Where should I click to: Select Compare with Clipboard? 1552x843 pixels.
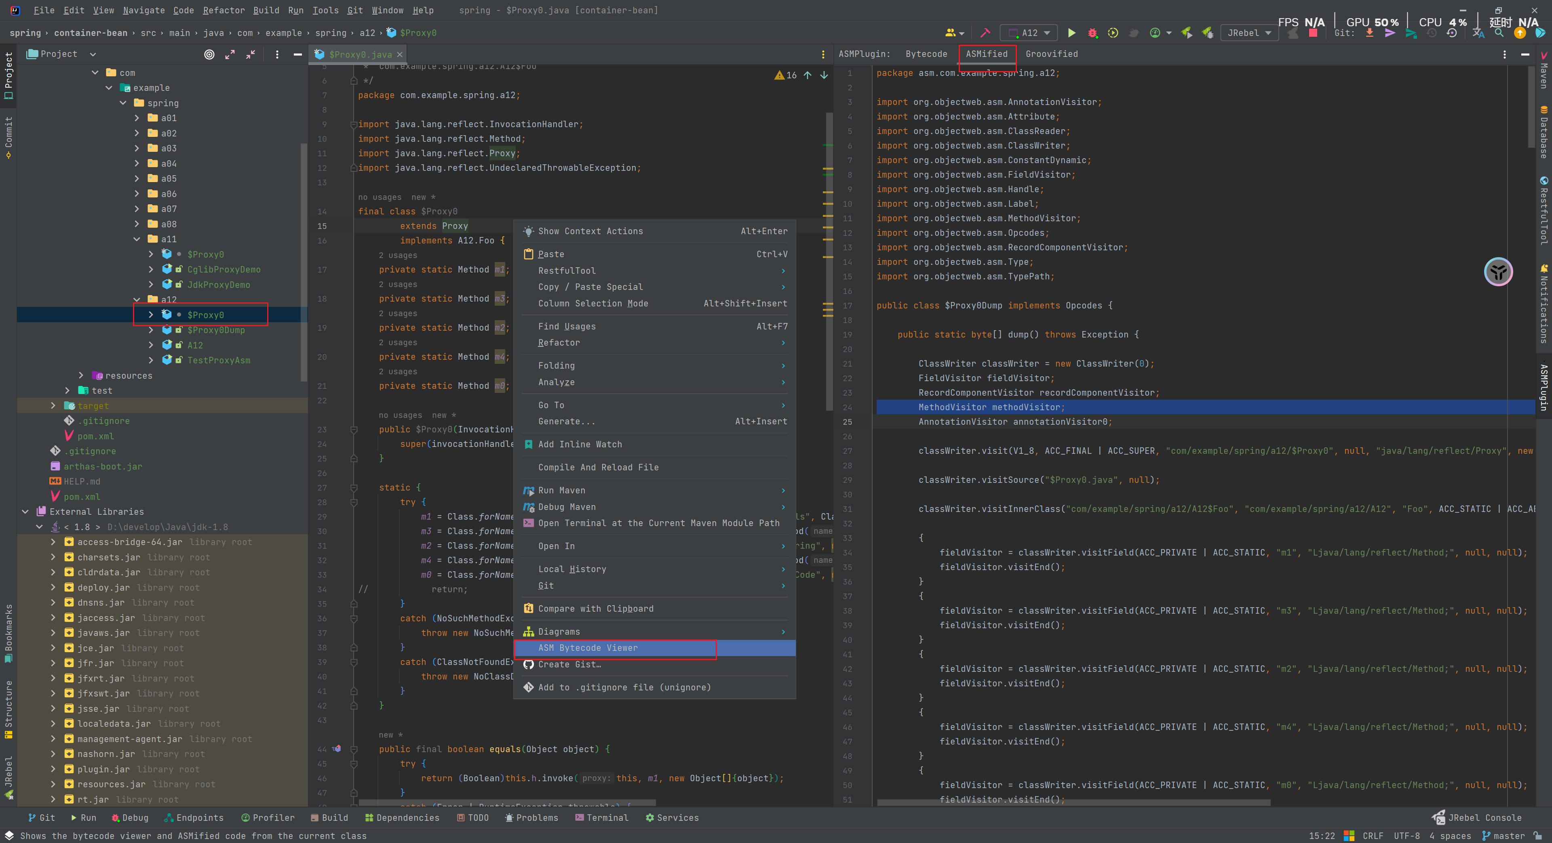click(655, 609)
